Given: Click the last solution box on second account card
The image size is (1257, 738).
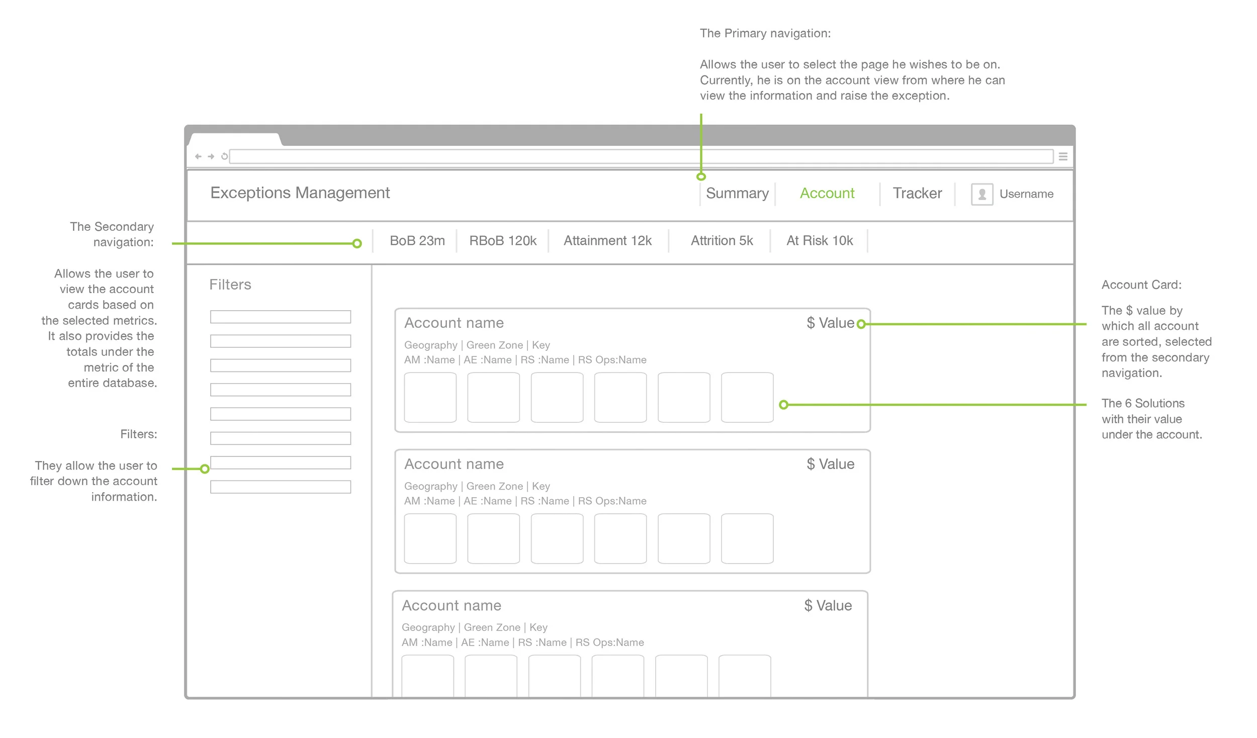Looking at the screenshot, I should (x=747, y=538).
